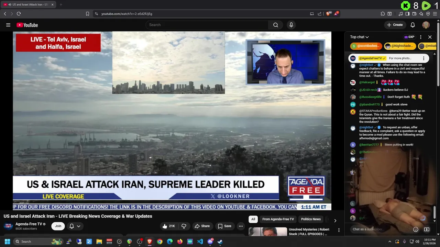Open @scottbedwe Super Chat ticker chip

click(x=366, y=46)
